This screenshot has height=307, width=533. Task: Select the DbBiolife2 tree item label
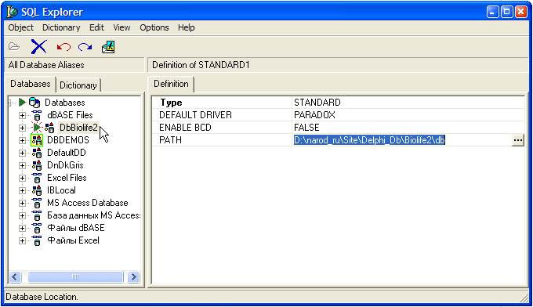click(78, 128)
